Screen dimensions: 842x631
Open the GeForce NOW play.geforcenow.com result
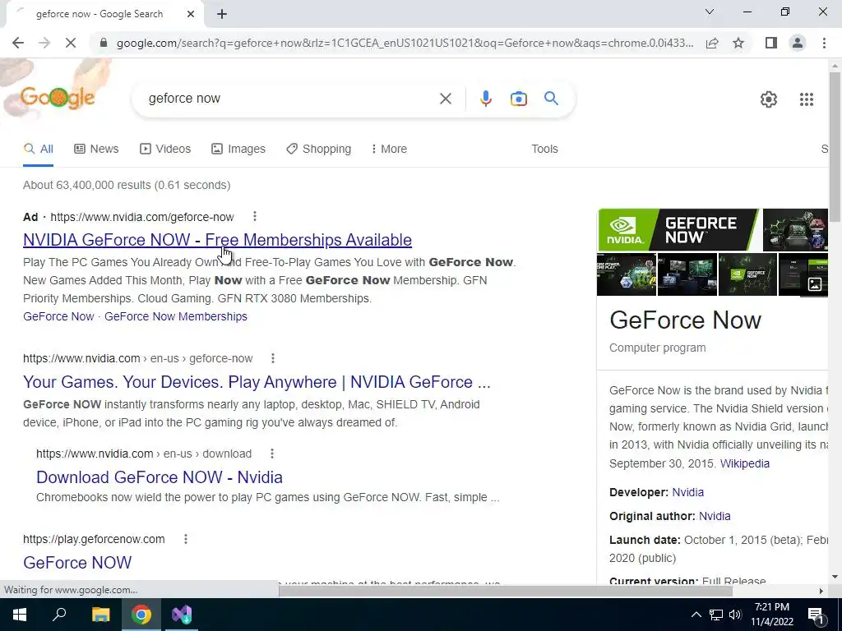coord(77,562)
